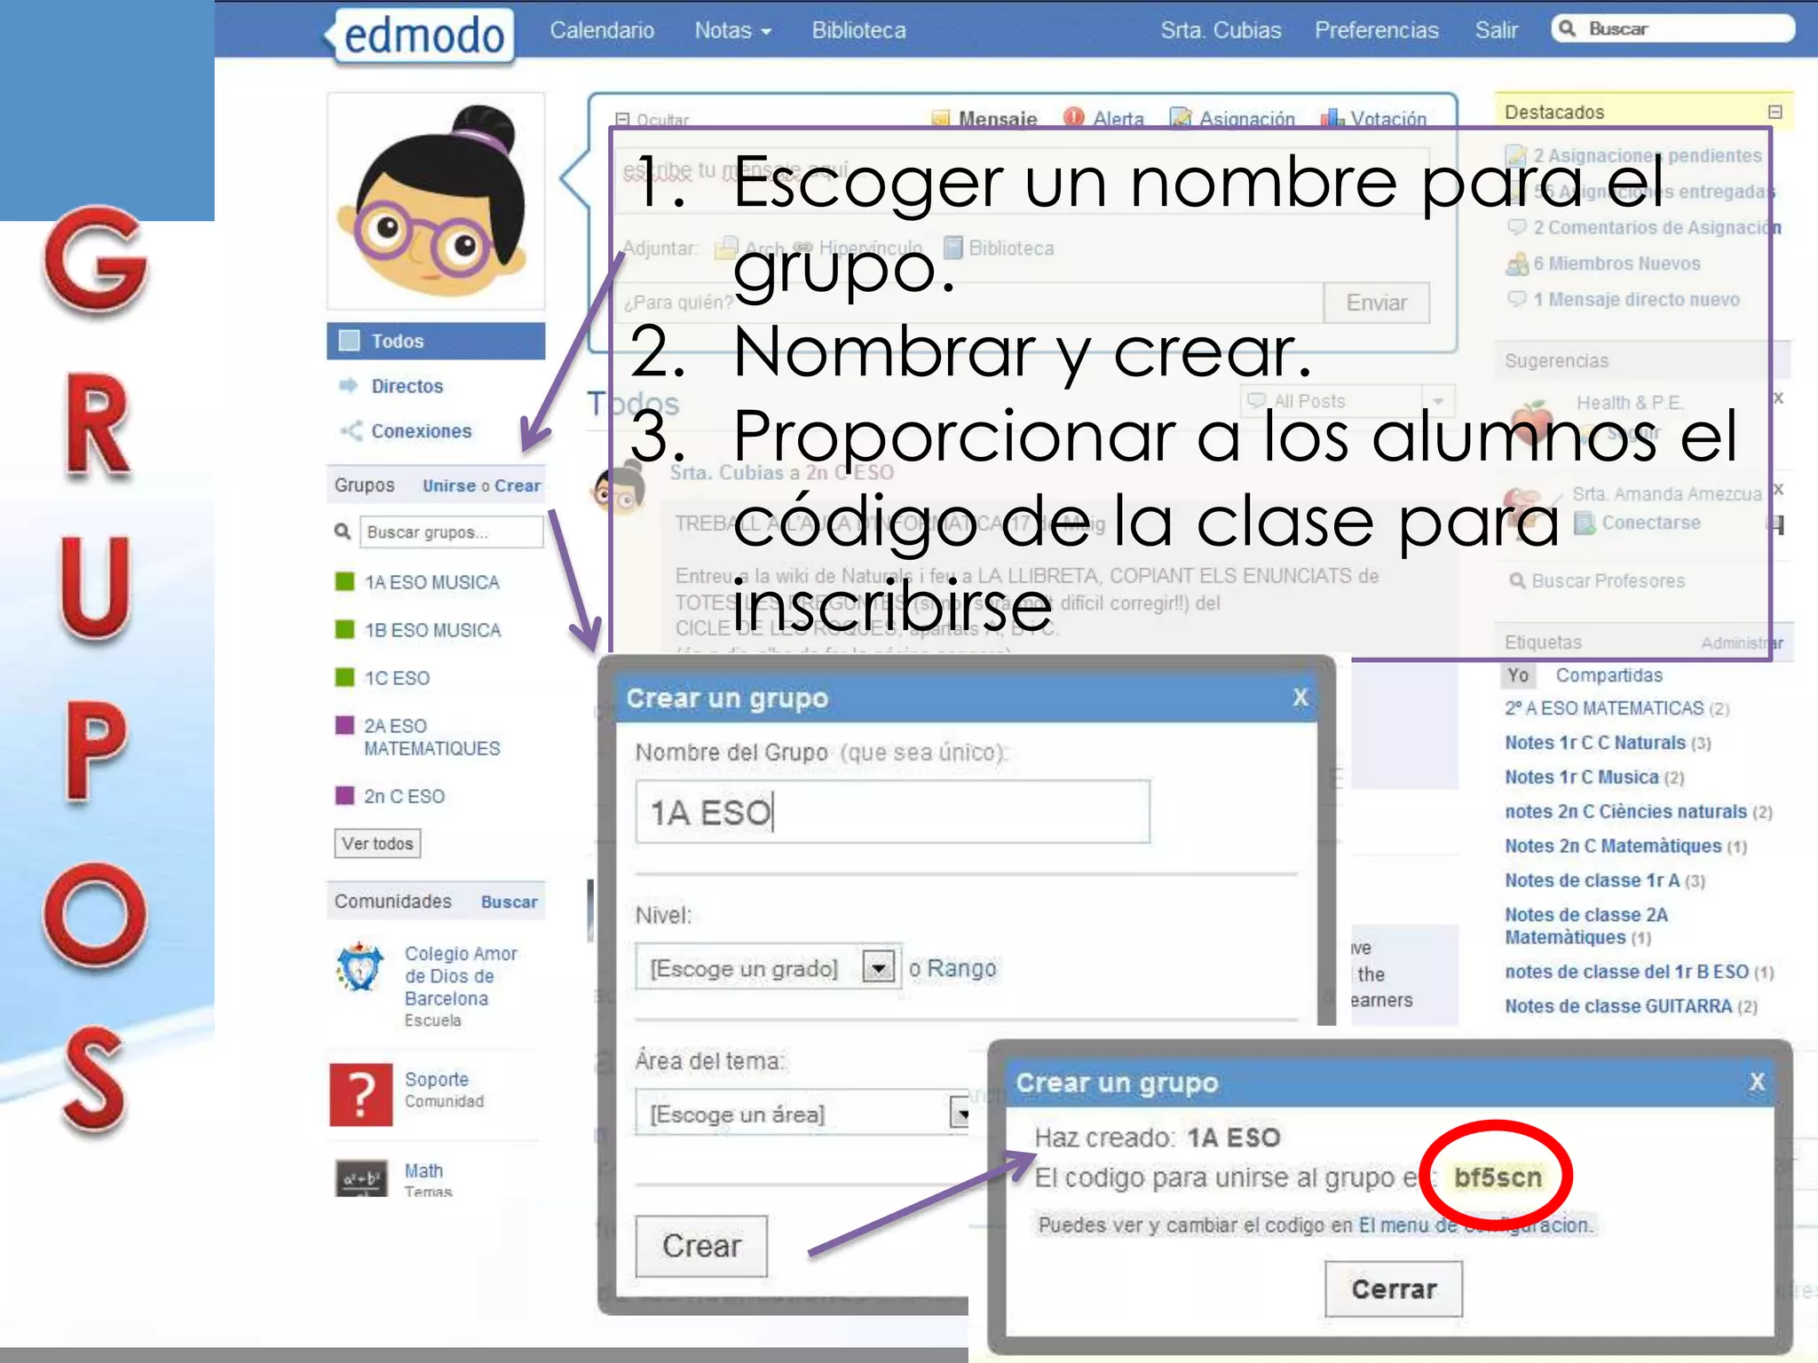Screen dimensions: 1818x1363
Task: Open group 2A ESO MATEMATIQUES
Action: pos(431,737)
